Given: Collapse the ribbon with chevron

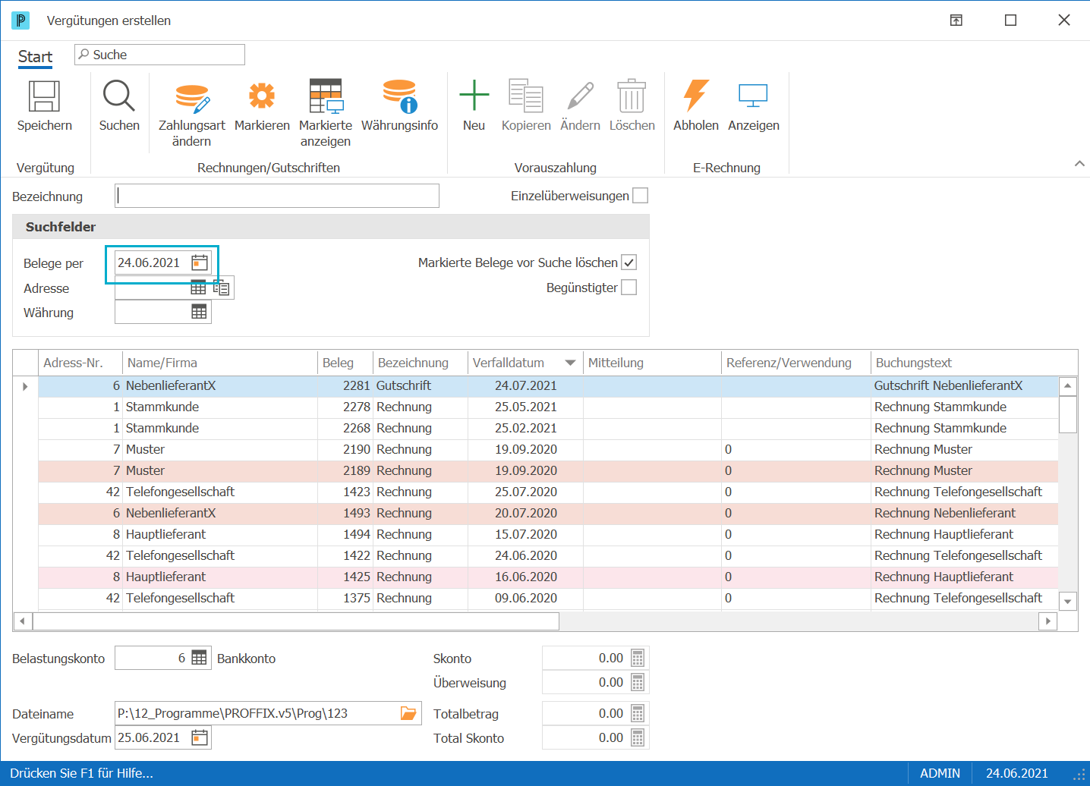Looking at the screenshot, I should 1079,164.
